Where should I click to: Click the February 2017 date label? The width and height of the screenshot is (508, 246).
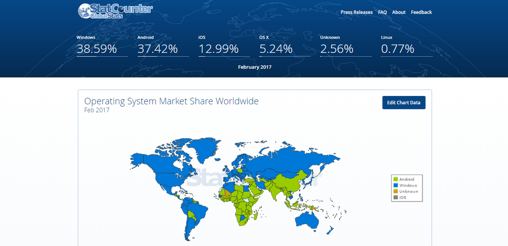[x=255, y=67]
